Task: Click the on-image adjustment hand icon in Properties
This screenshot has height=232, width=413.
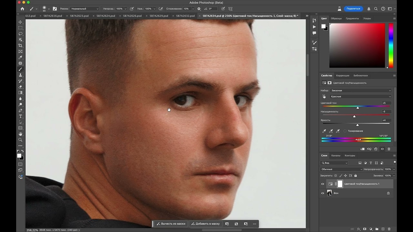Action: pos(324,96)
